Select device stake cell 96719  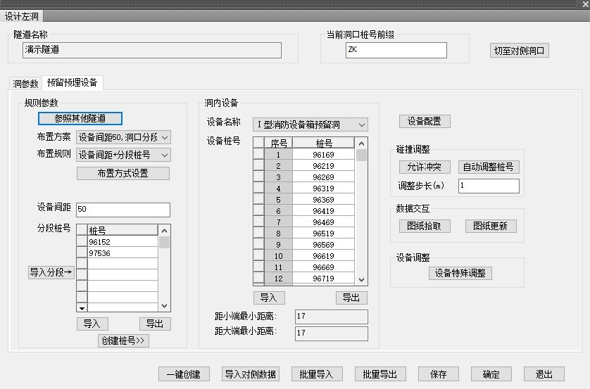click(x=323, y=279)
